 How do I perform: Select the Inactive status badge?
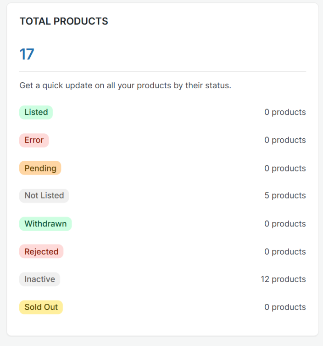39,279
